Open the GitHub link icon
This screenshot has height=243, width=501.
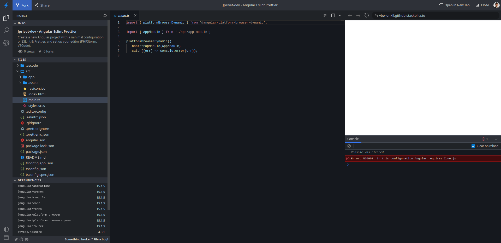pos(21,239)
